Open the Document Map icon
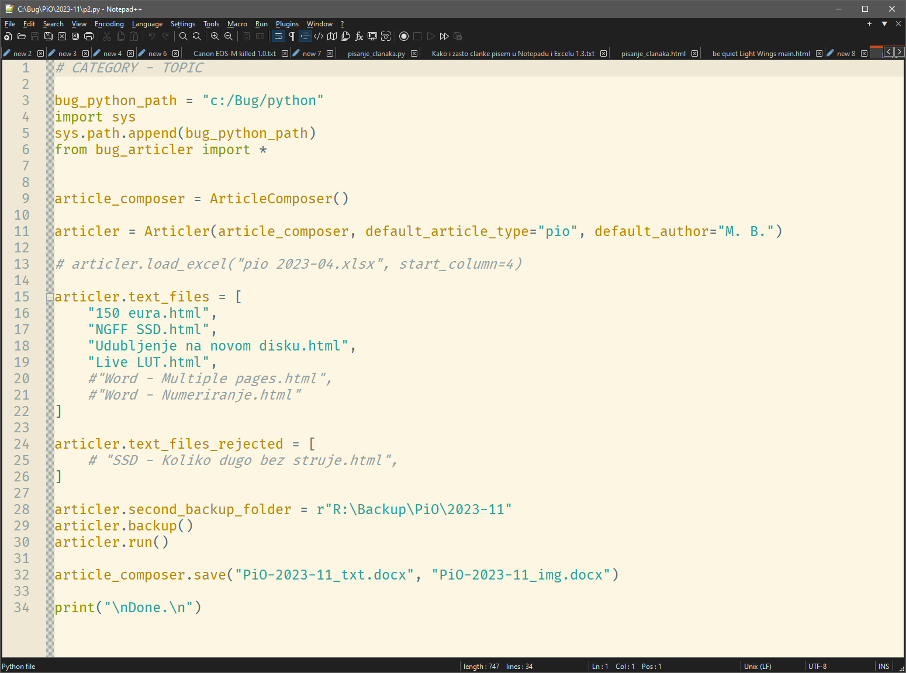 (332, 36)
